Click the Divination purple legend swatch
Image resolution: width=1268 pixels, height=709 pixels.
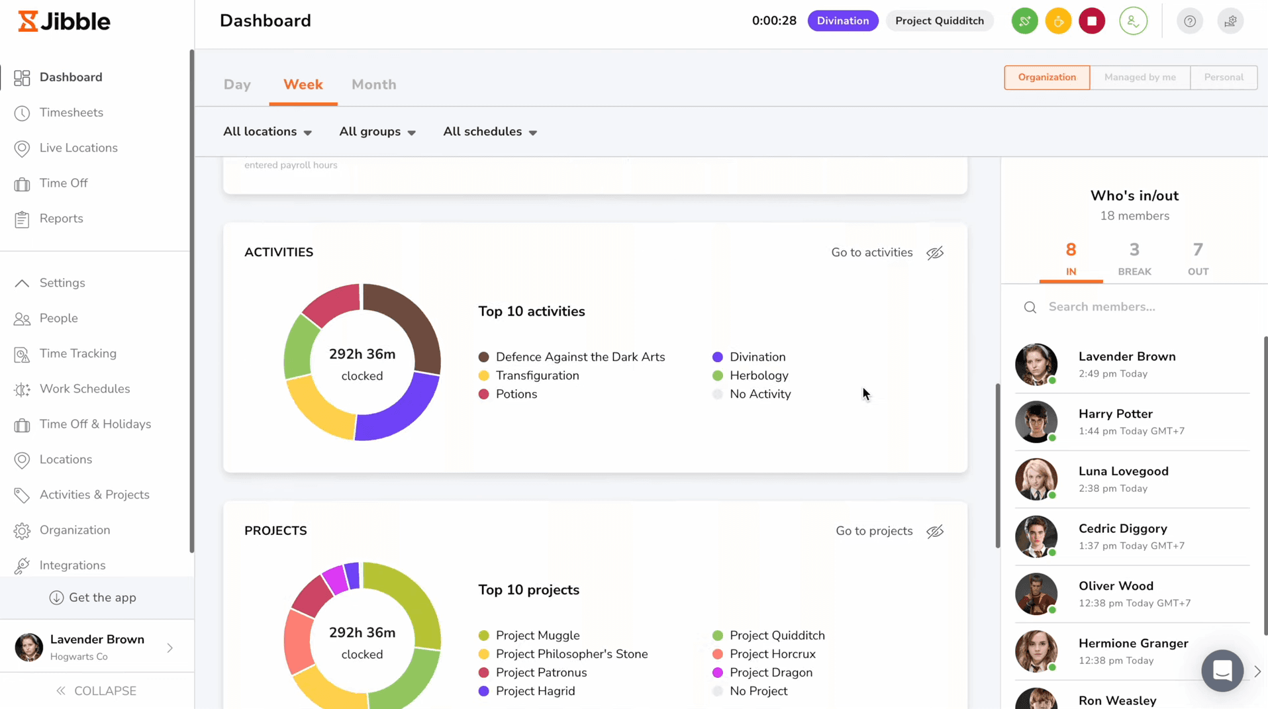tap(717, 357)
